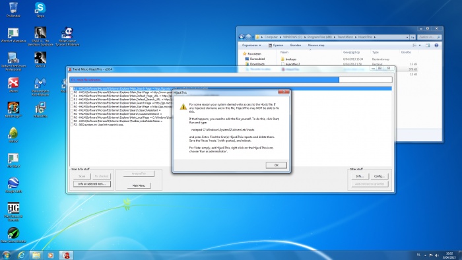This screenshot has height=260, width=462.
Task: Click the Explorer search box
Action: (x=429, y=37)
